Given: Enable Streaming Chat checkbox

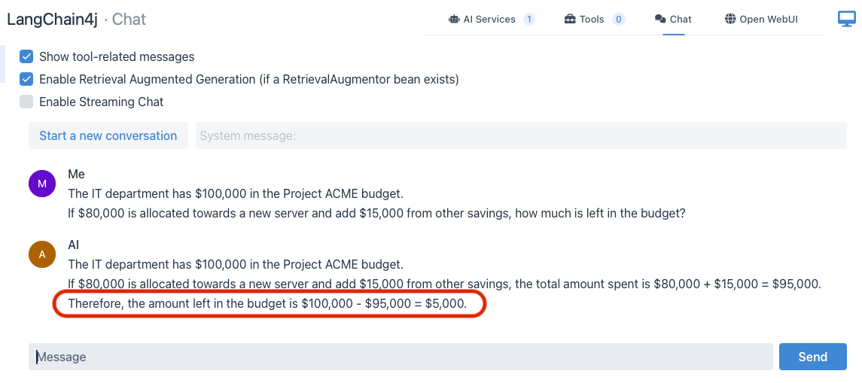Looking at the screenshot, I should tap(26, 102).
